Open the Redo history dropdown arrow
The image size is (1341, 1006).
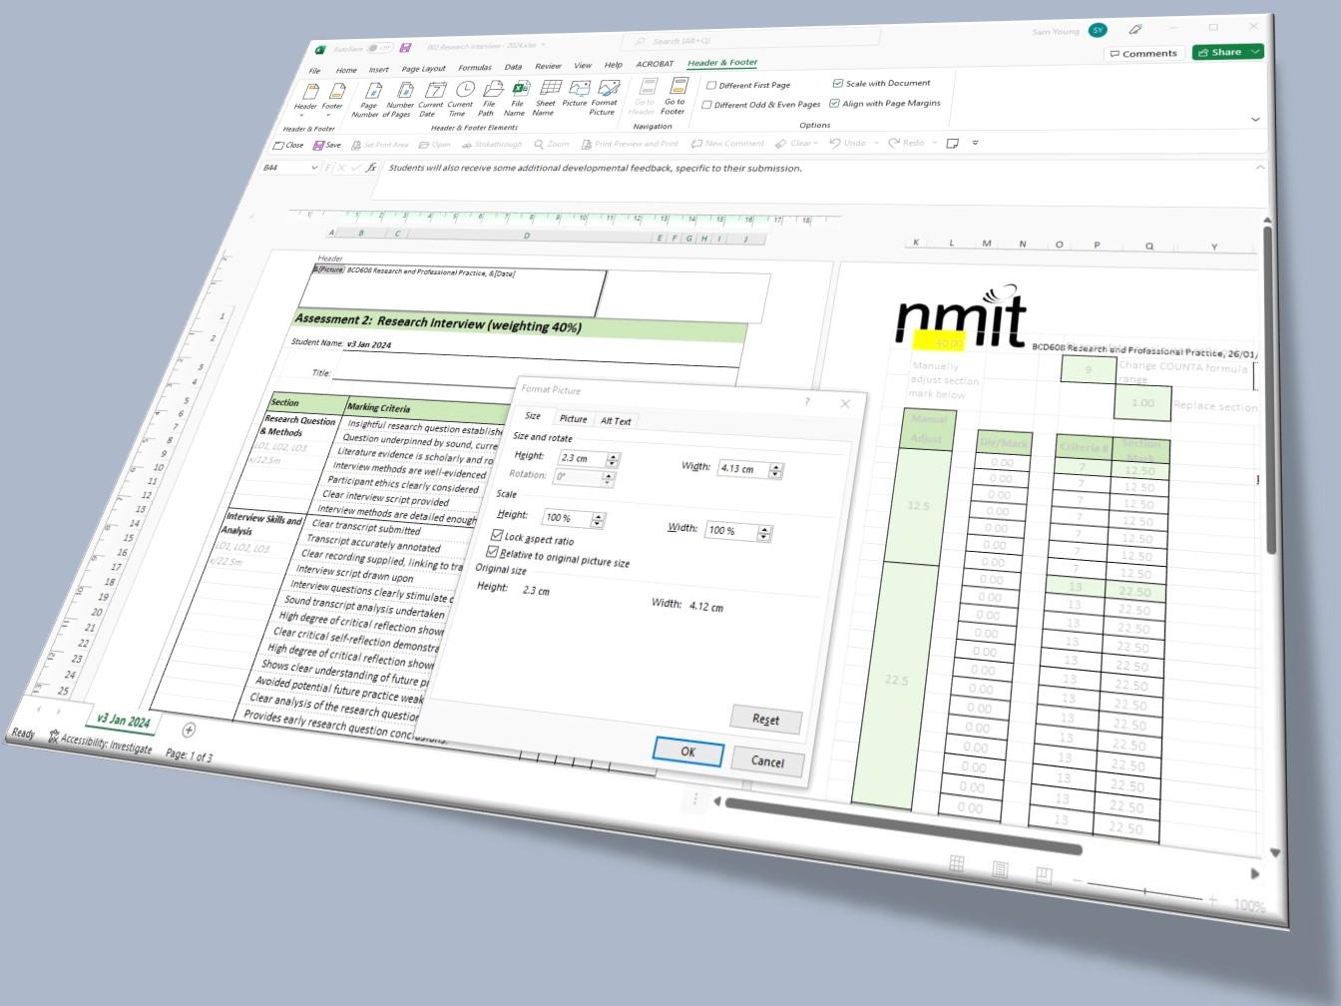[934, 143]
